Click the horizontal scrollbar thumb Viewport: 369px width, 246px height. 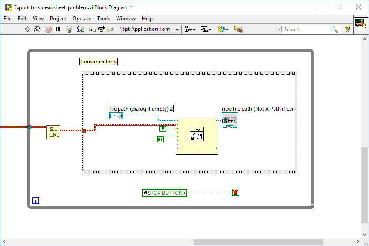pyautogui.click(x=258, y=242)
